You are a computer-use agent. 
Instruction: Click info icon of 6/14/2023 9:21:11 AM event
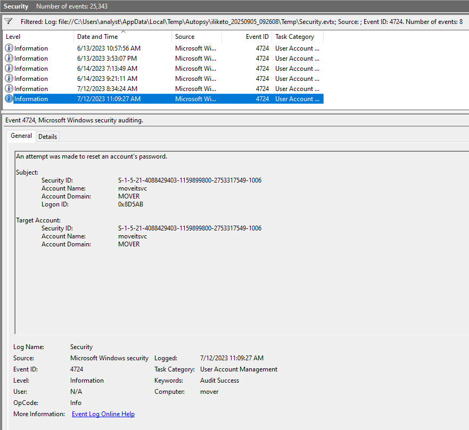point(9,79)
